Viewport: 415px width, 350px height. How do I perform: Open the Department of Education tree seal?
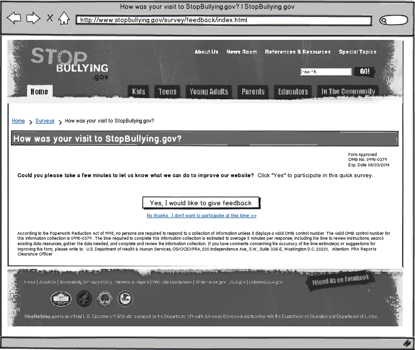104,299
